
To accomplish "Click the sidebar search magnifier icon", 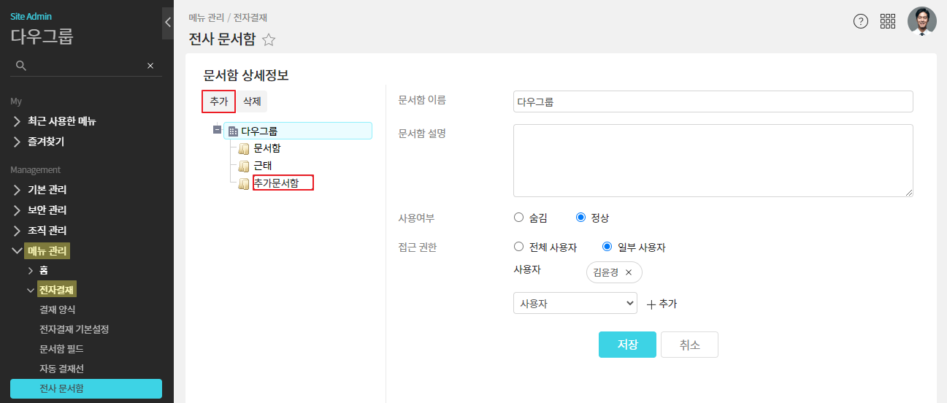I will coord(21,66).
